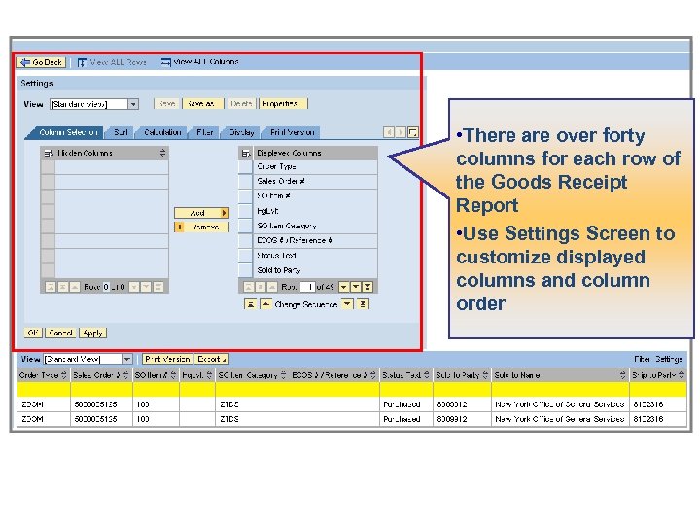Select row marker for HgLvIt

[246, 211]
